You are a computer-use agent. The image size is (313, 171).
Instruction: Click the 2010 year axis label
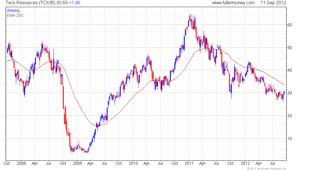point(133,163)
